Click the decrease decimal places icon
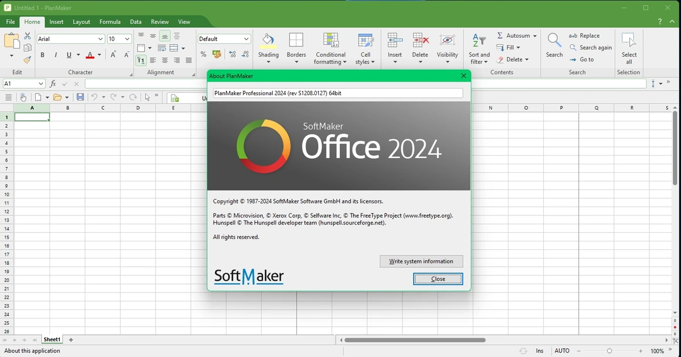 tap(245, 54)
